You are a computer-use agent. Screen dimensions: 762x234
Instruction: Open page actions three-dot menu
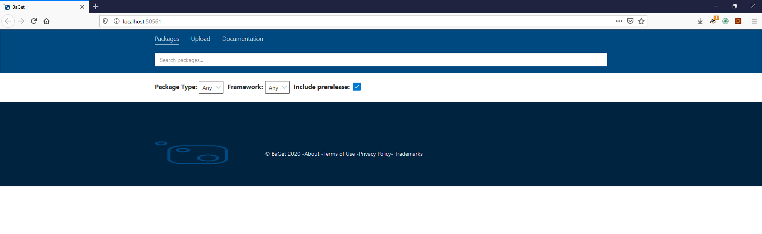point(619,21)
